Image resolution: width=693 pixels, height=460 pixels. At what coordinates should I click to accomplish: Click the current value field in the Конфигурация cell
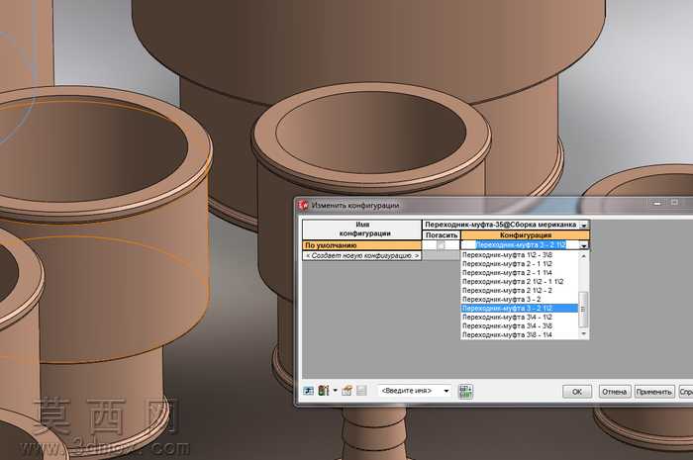520,245
